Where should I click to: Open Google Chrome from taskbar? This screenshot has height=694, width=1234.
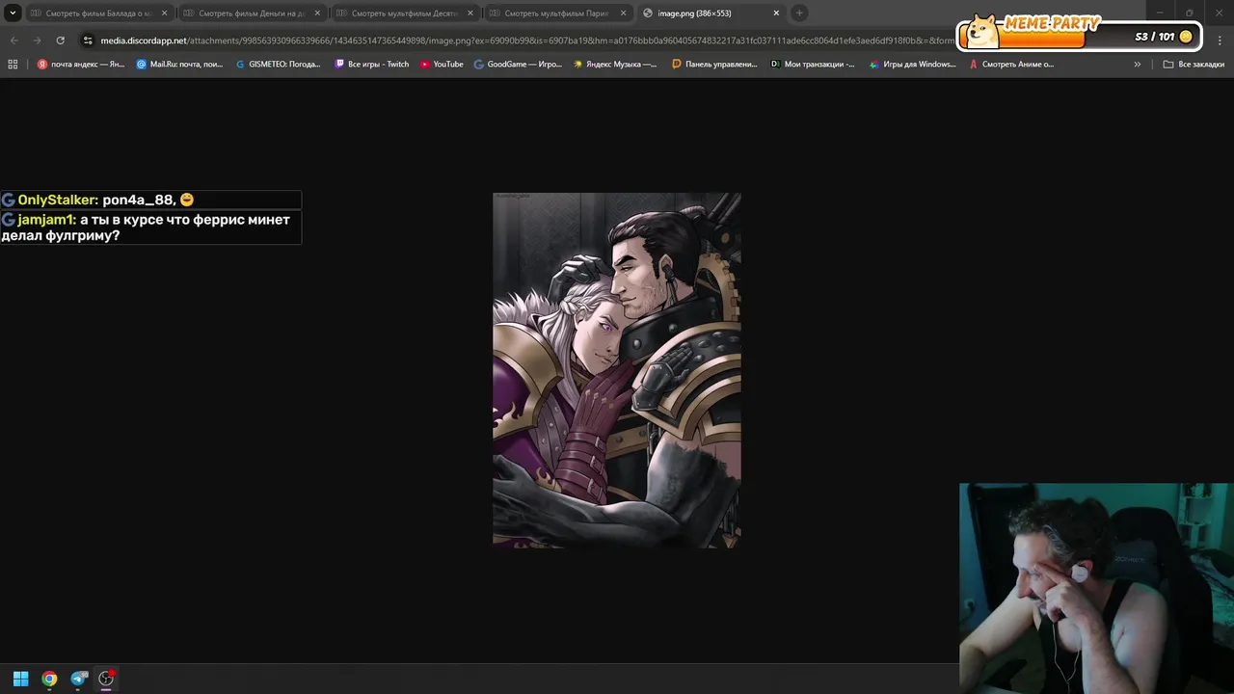(x=49, y=679)
